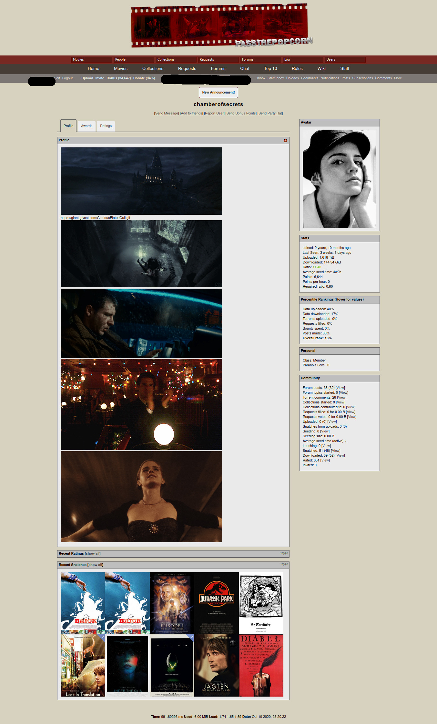Open the Lost in Translation poster

click(83, 666)
